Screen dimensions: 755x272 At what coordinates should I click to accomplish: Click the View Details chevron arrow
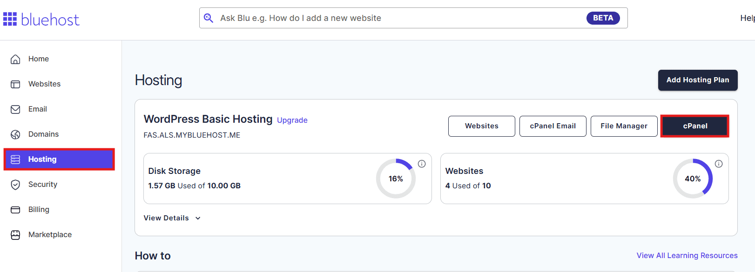pos(198,218)
